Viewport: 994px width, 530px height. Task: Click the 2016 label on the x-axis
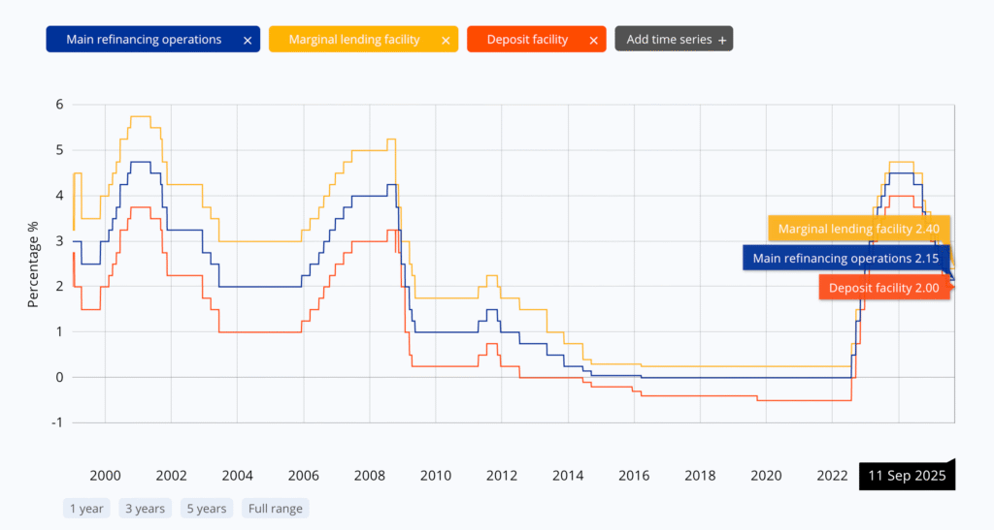pos(633,476)
